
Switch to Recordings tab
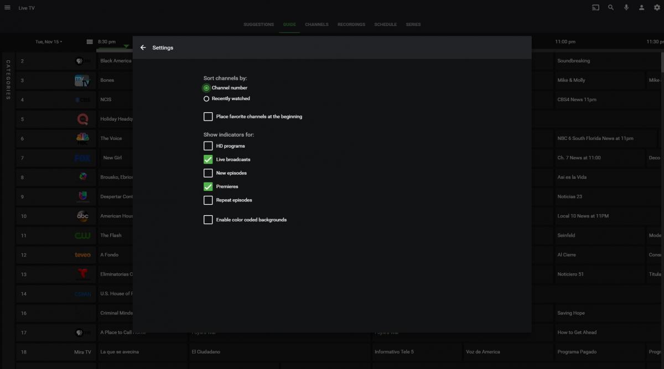(351, 24)
